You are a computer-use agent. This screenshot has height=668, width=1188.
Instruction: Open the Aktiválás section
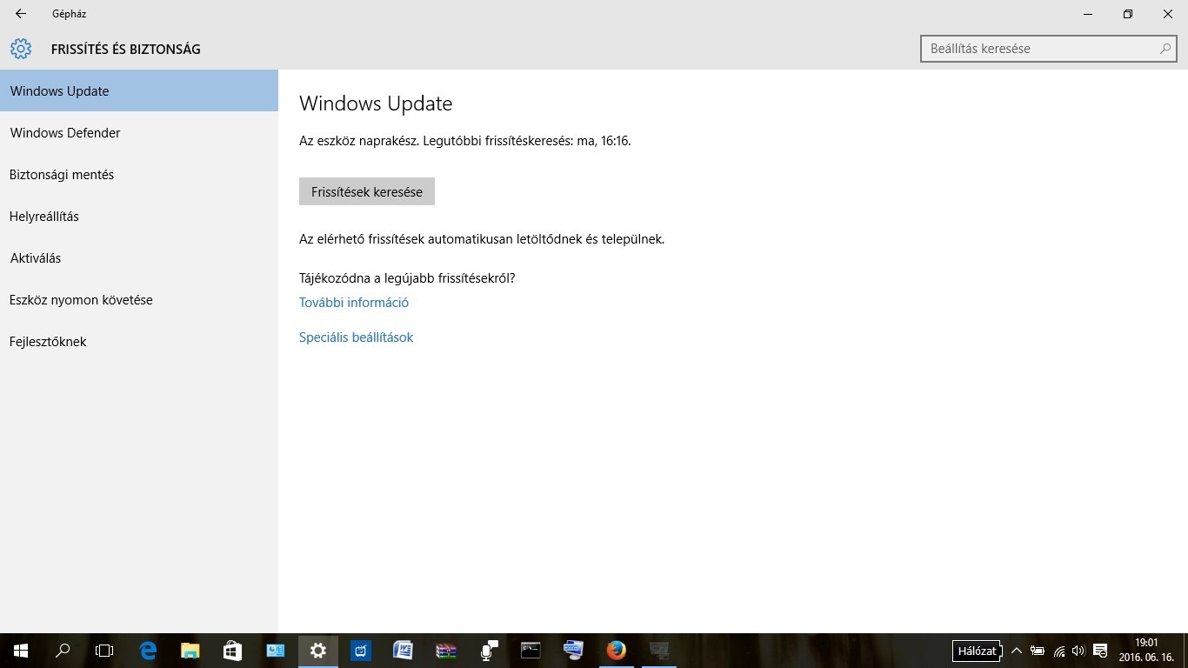(x=139, y=257)
